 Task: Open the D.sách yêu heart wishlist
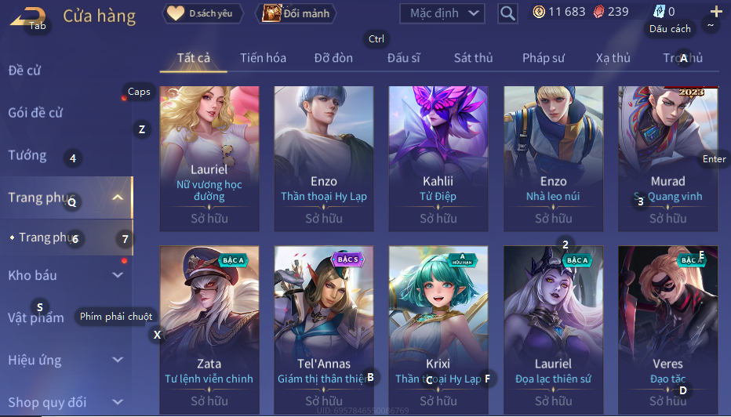[202, 13]
